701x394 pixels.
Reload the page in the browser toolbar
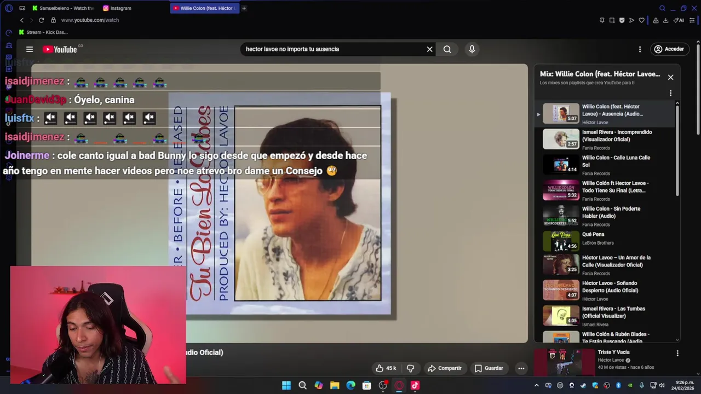coord(41,20)
